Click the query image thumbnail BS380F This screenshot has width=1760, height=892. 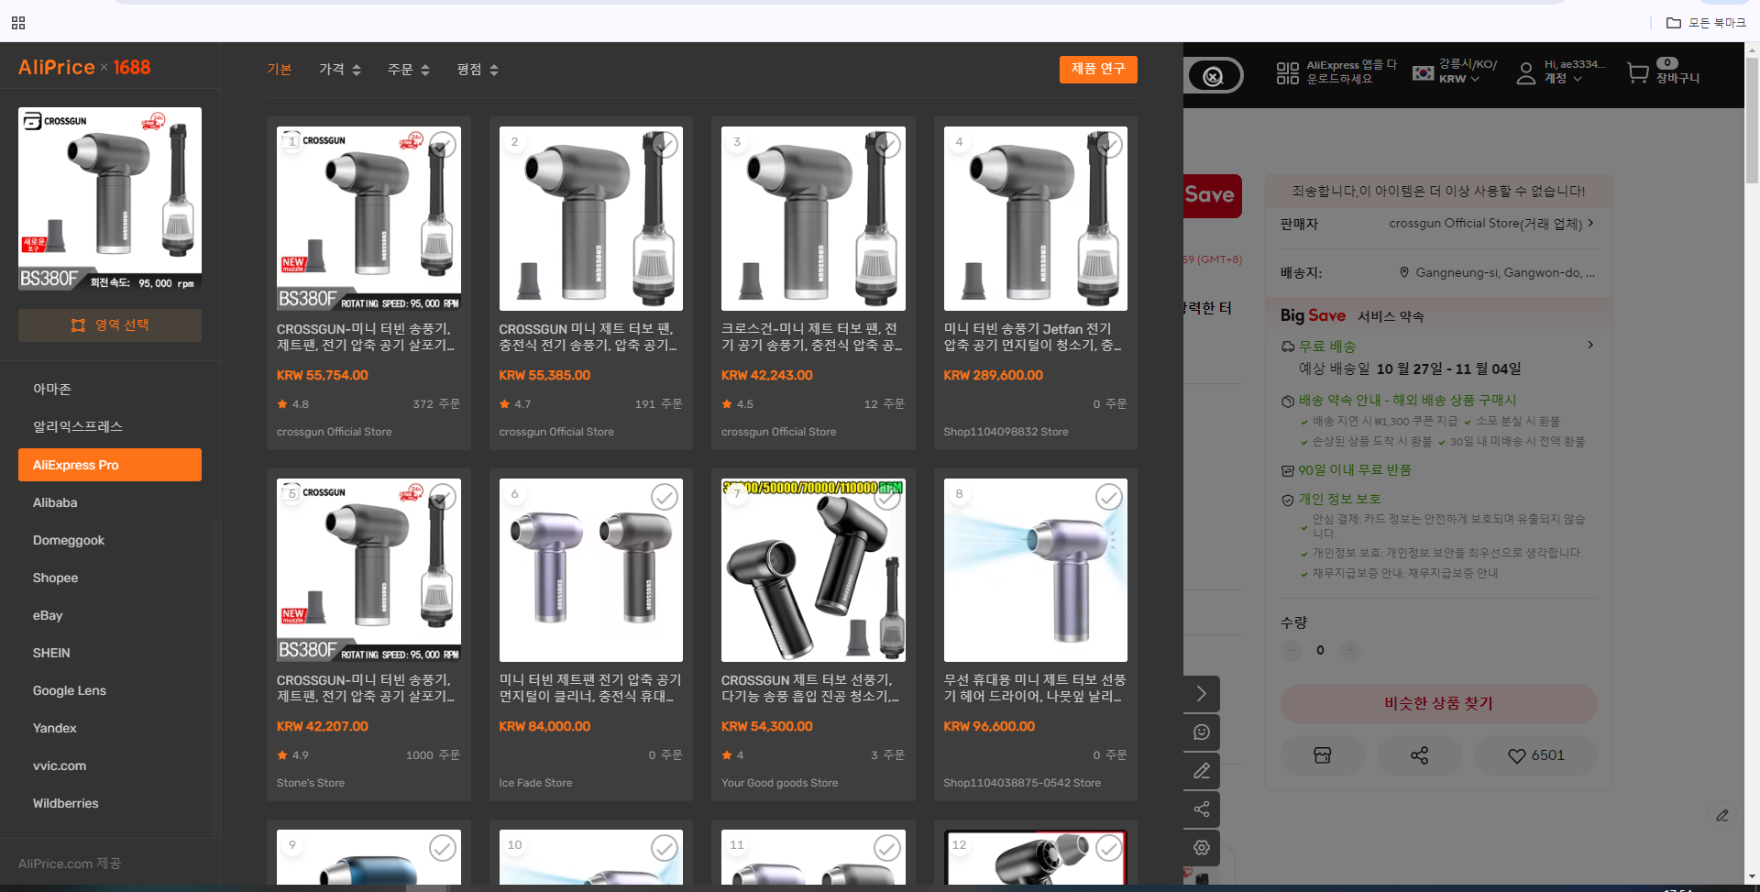point(110,199)
